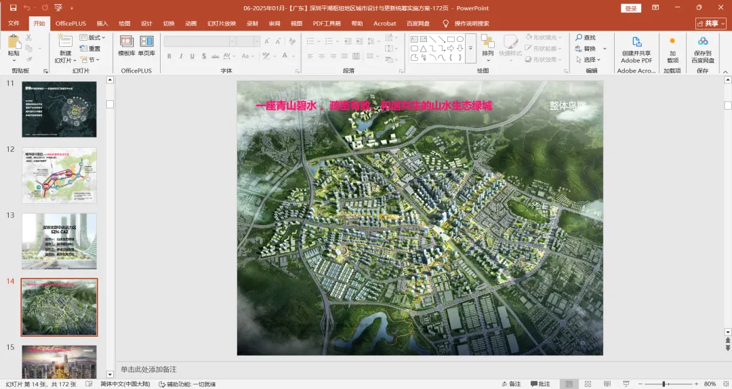The height and width of the screenshot is (389, 732).
Task: Open the Customize Quick Access Toolbar arrow
Action: pyautogui.click(x=71, y=8)
